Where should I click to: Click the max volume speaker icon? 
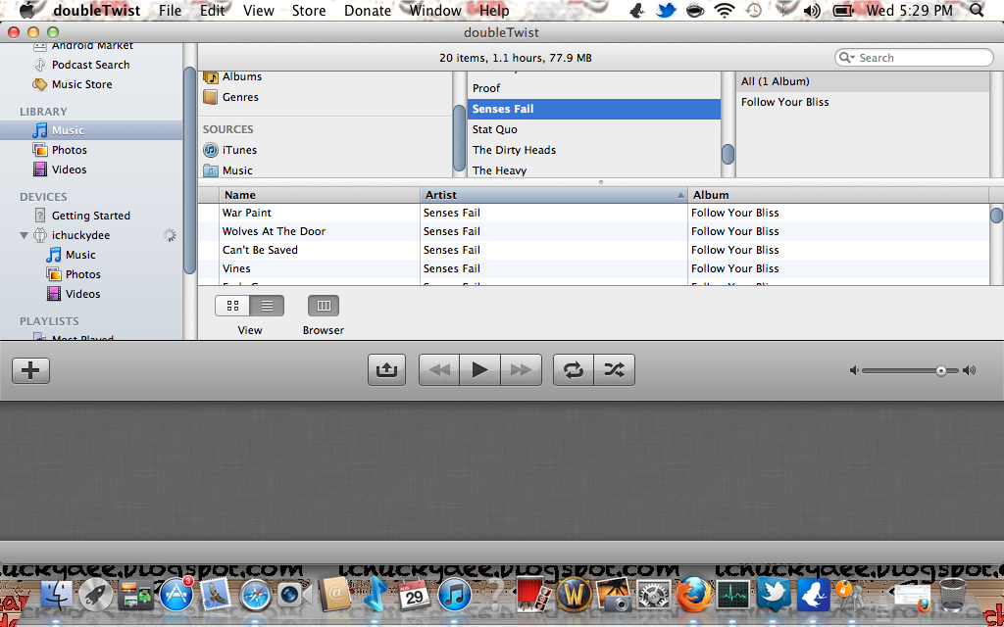[x=970, y=370]
